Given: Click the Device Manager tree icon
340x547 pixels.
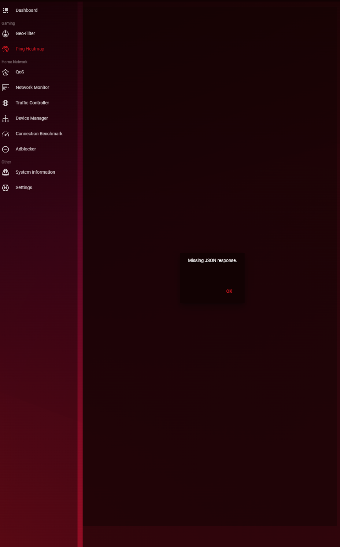Looking at the screenshot, I should click(x=5, y=119).
